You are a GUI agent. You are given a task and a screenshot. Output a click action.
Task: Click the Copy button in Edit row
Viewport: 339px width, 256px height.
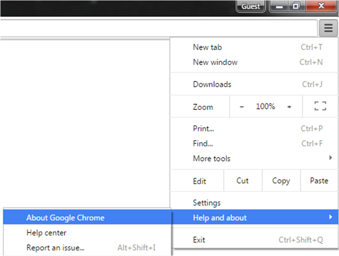[x=281, y=181]
